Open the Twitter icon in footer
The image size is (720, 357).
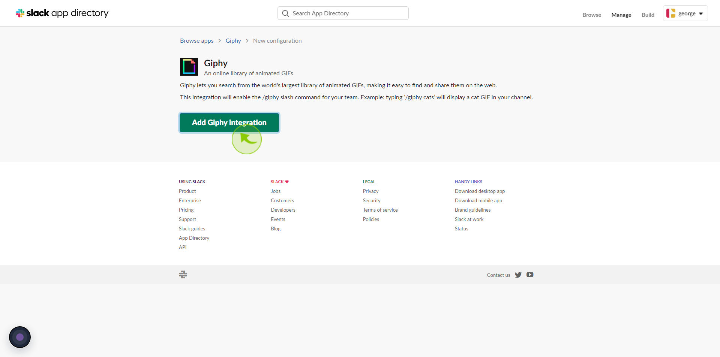click(518, 275)
